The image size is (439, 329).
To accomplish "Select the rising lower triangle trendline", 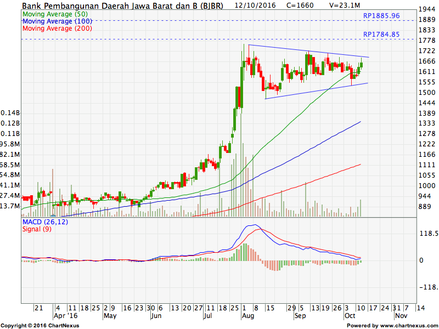I will [317, 91].
